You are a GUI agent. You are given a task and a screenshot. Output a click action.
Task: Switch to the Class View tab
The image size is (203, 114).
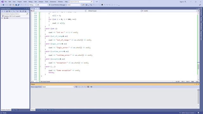pyautogui.click(x=15, y=110)
